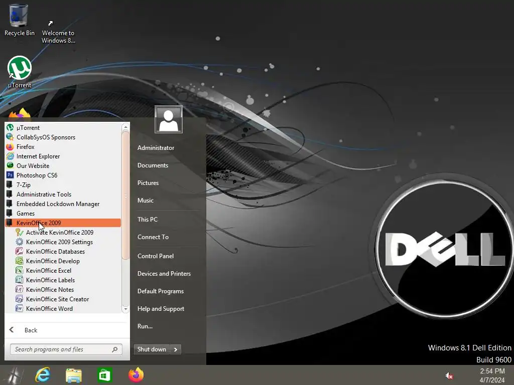Click the KevinOffice Labels icon
The height and width of the screenshot is (385, 514).
20,280
